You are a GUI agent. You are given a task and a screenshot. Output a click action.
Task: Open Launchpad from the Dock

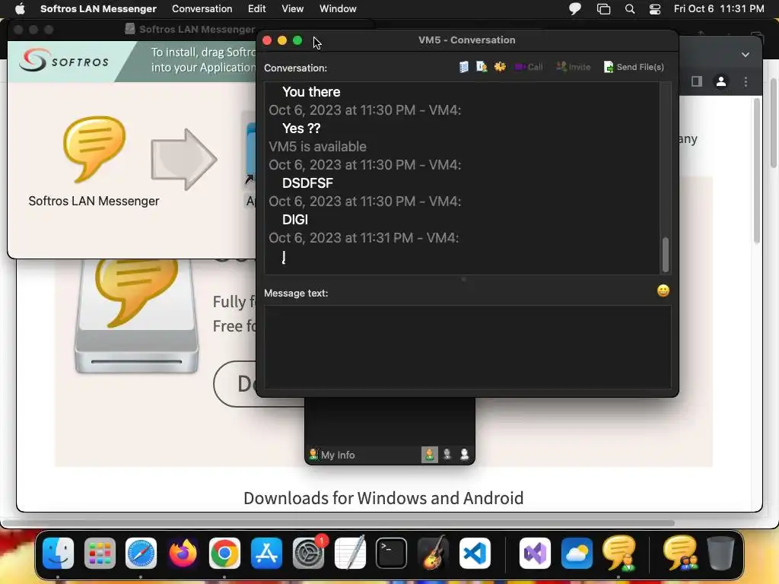100,553
